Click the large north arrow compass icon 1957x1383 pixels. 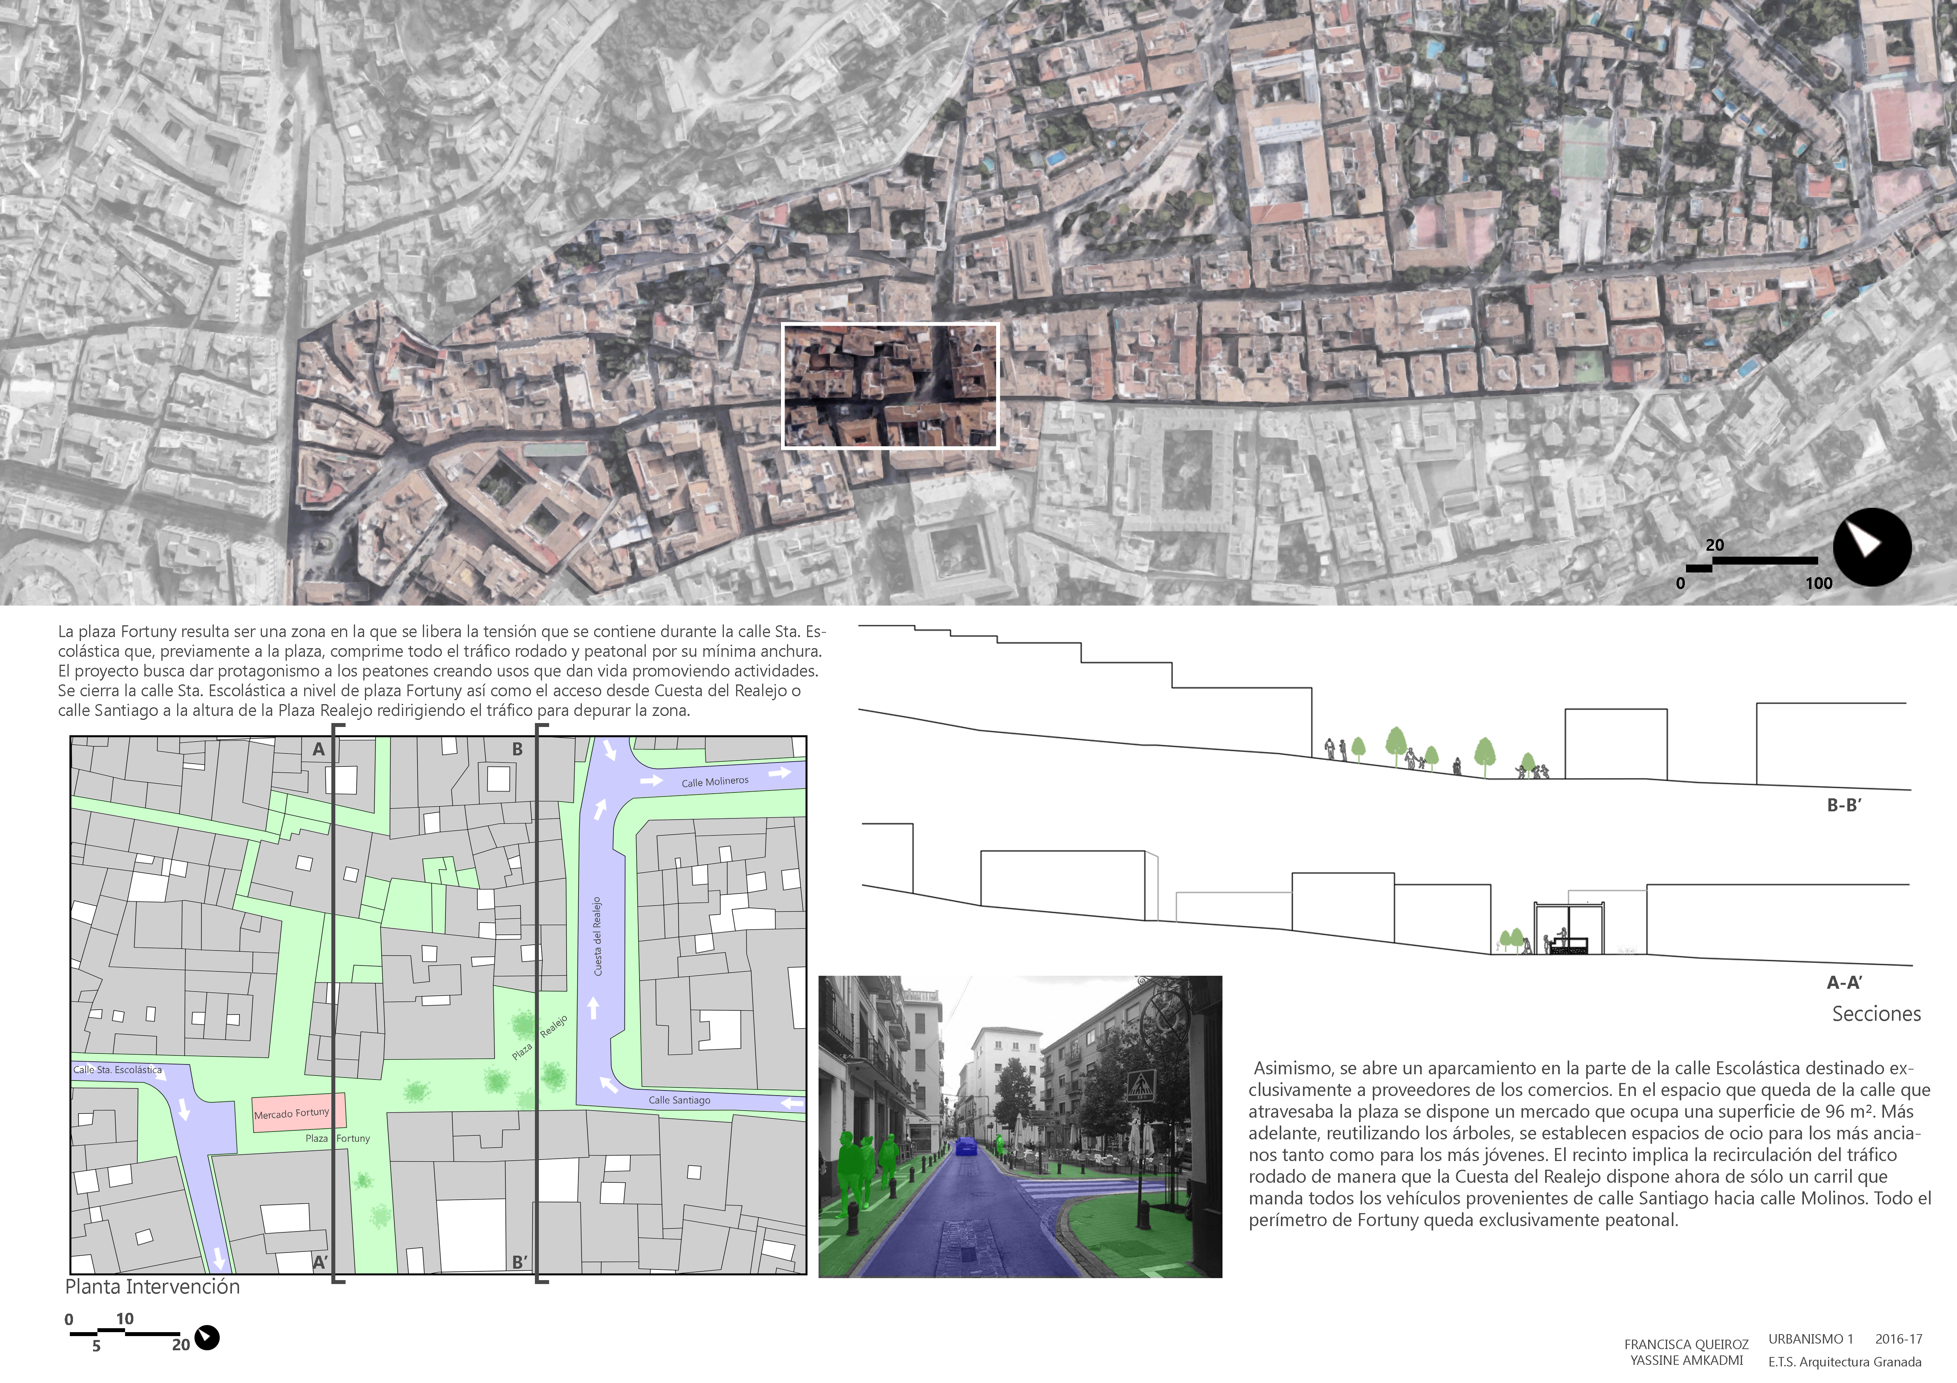1872,548
